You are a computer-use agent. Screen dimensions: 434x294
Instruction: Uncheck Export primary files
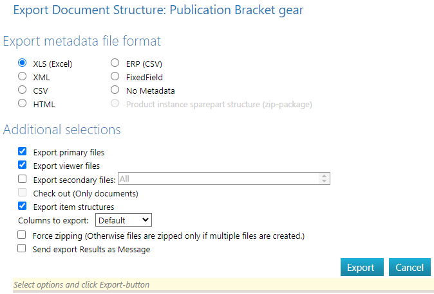click(x=23, y=152)
